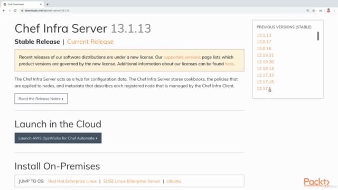Viewport: 338px width, 190px height.
Task: Jump to Red Hat Enterprise Linux
Action: 72,181
